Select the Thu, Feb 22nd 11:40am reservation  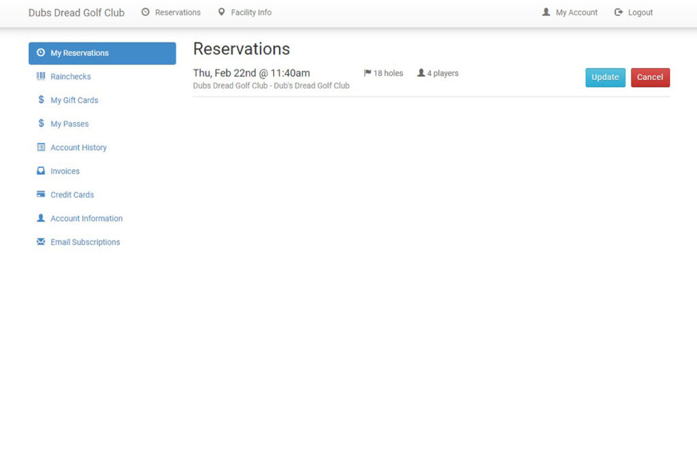click(251, 73)
